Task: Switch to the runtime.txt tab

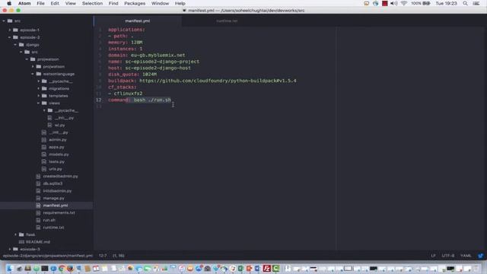Action: [x=227, y=21]
